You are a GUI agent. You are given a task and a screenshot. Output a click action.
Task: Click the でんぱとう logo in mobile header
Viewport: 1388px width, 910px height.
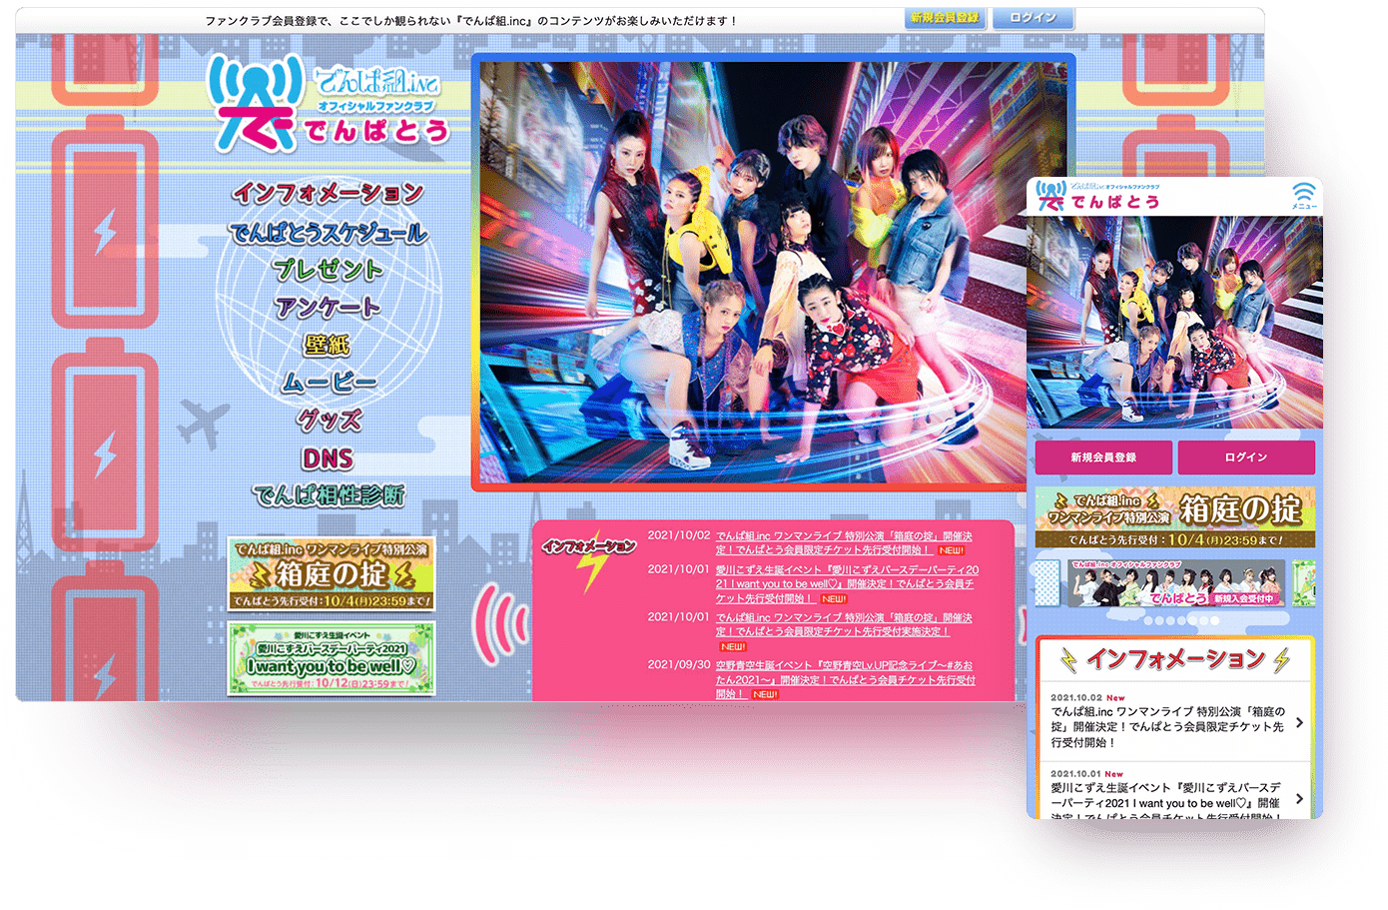tap(1098, 196)
